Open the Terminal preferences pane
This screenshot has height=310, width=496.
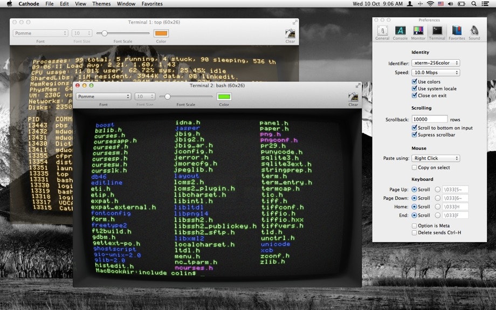(x=437, y=33)
